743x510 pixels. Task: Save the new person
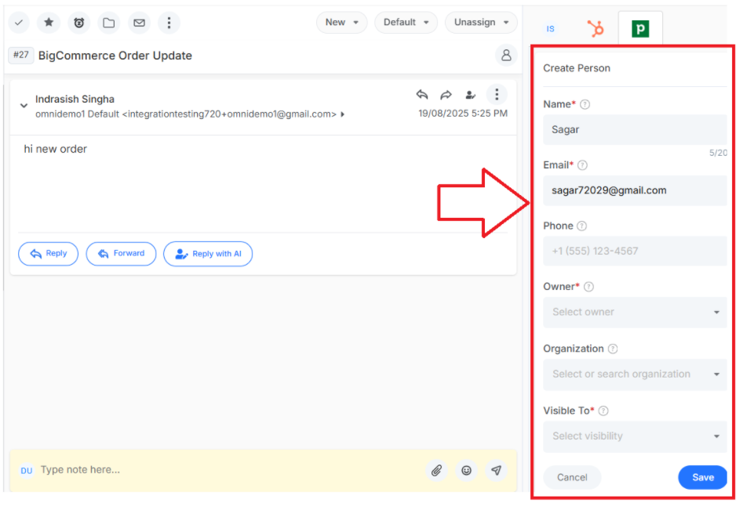[703, 477]
